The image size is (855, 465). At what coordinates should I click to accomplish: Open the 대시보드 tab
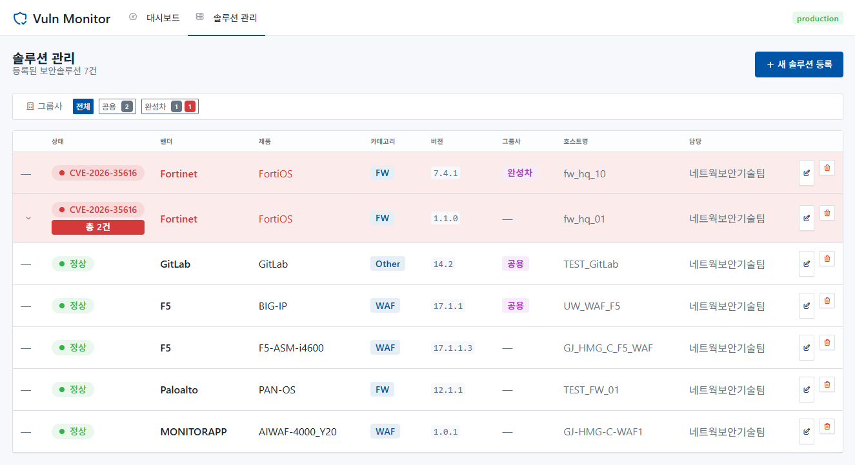[154, 17]
